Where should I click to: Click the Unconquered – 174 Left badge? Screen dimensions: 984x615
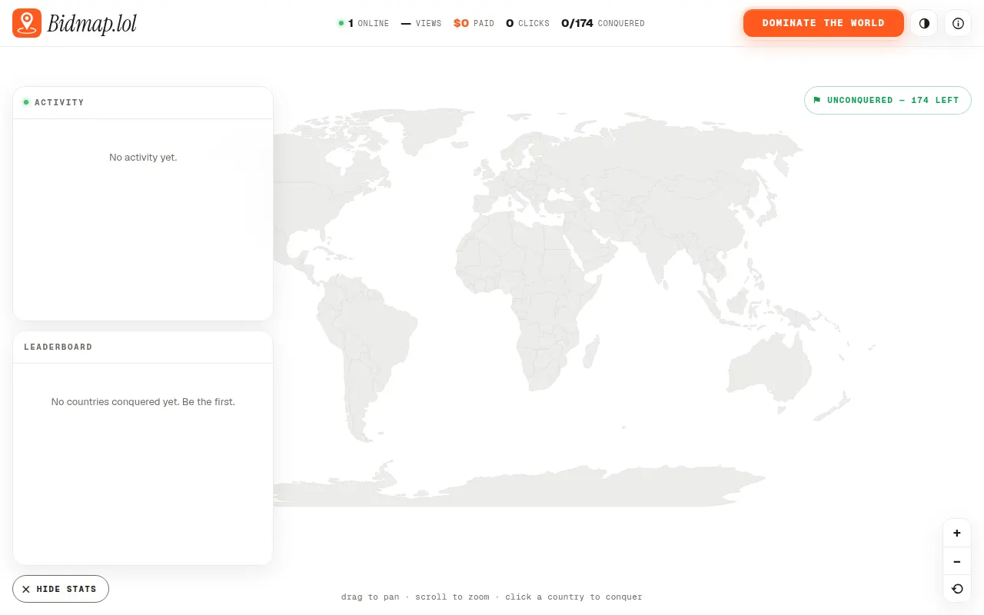pos(888,100)
